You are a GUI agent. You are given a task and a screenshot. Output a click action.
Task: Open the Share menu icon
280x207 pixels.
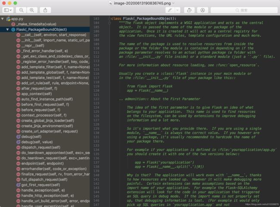pyautogui.click(x=45, y=10)
